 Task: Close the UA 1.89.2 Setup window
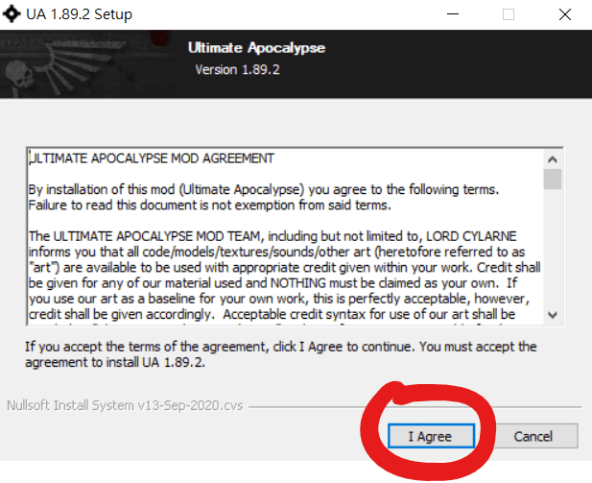point(565,14)
